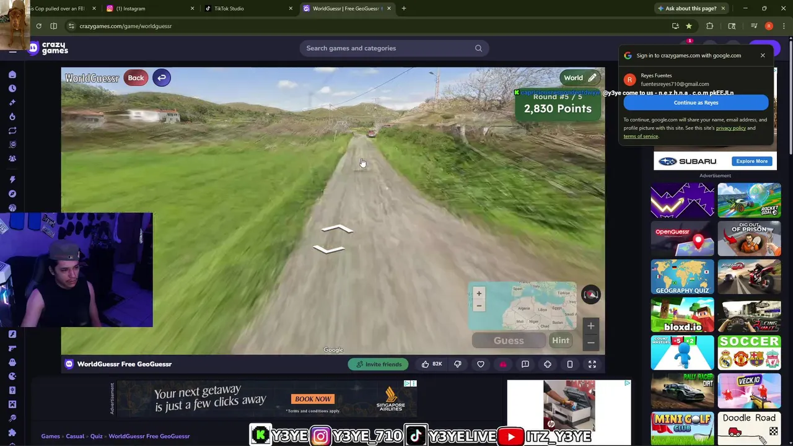This screenshot has width=793, height=446.
Task: Click the Guess button
Action: point(509,341)
